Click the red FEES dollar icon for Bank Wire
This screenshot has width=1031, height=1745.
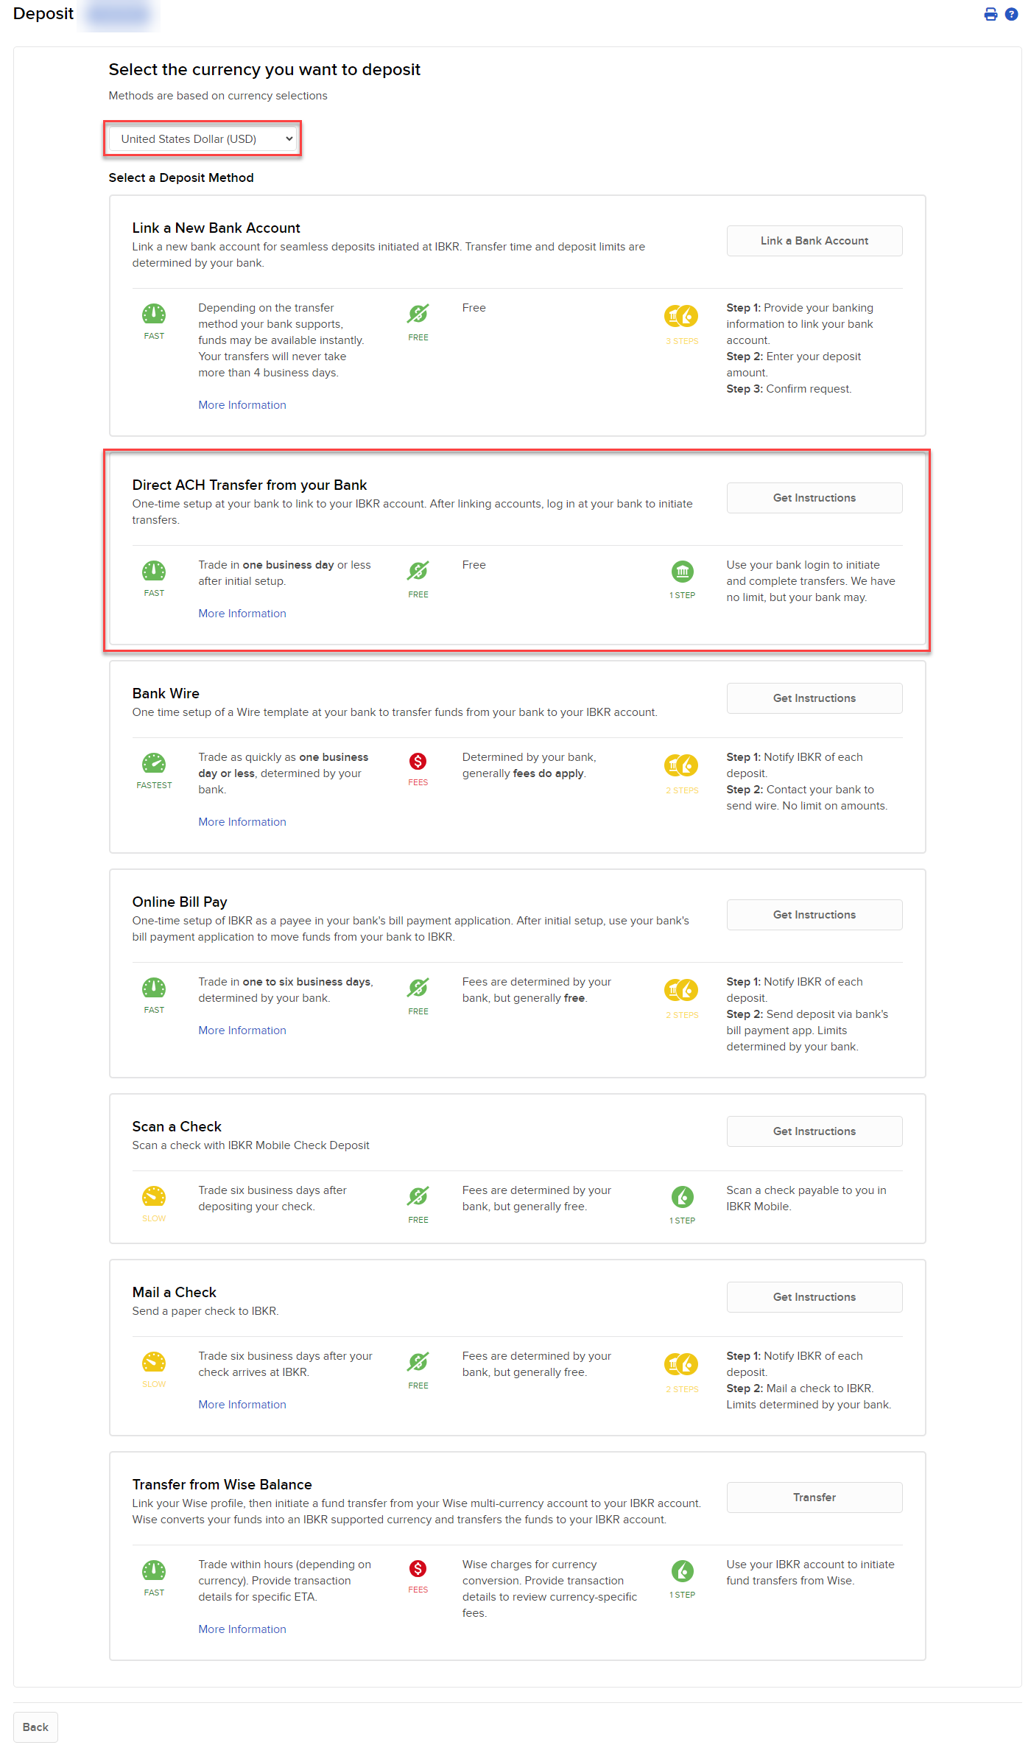click(418, 762)
